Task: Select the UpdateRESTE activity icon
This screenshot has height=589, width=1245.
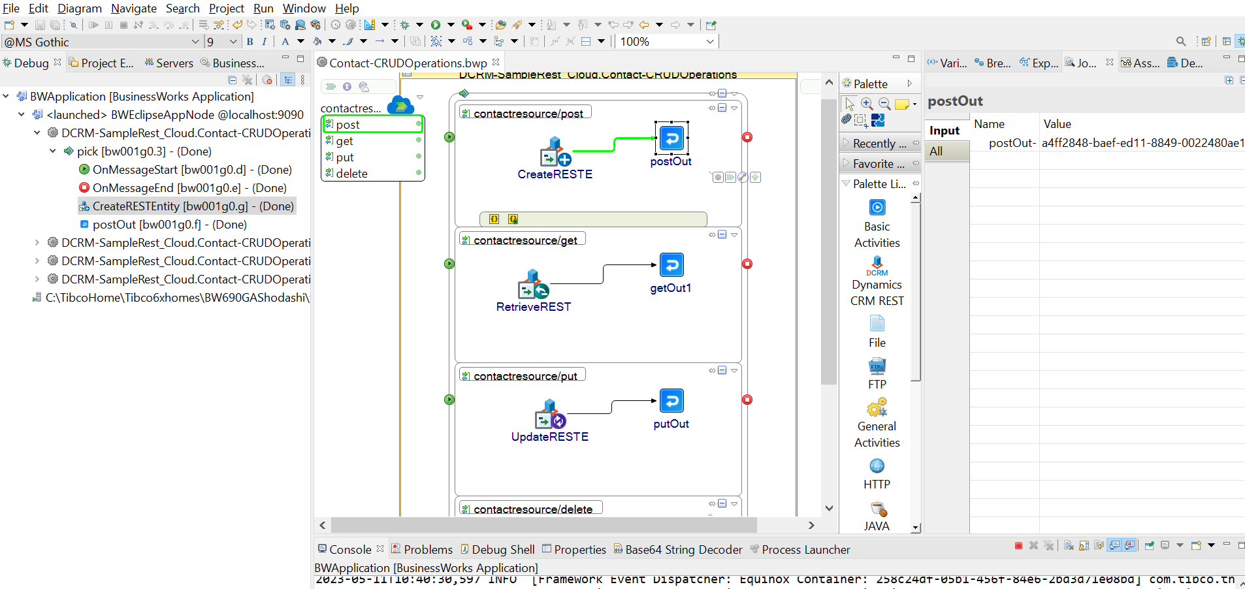Action: point(550,414)
